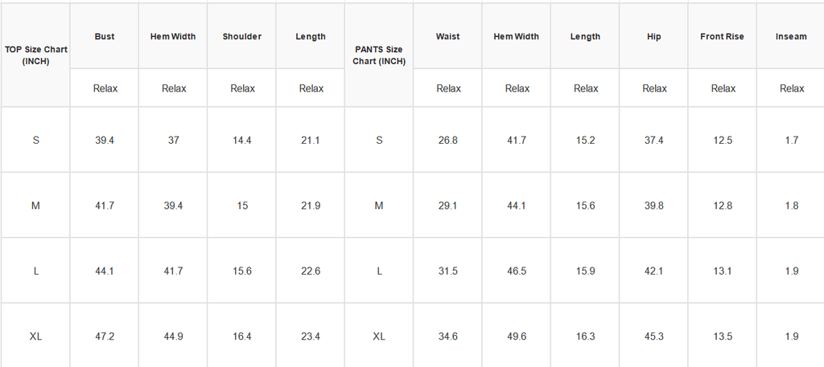Image resolution: width=824 pixels, height=367 pixels.
Task: Click the Relax subheader under Bust
Action: (105, 88)
